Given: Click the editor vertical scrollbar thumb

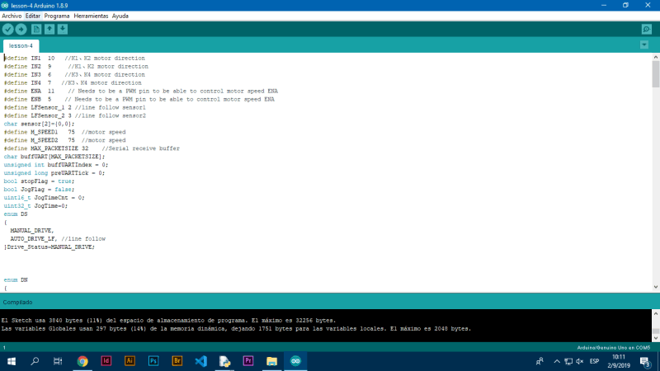Looking at the screenshot, I should [x=656, y=74].
